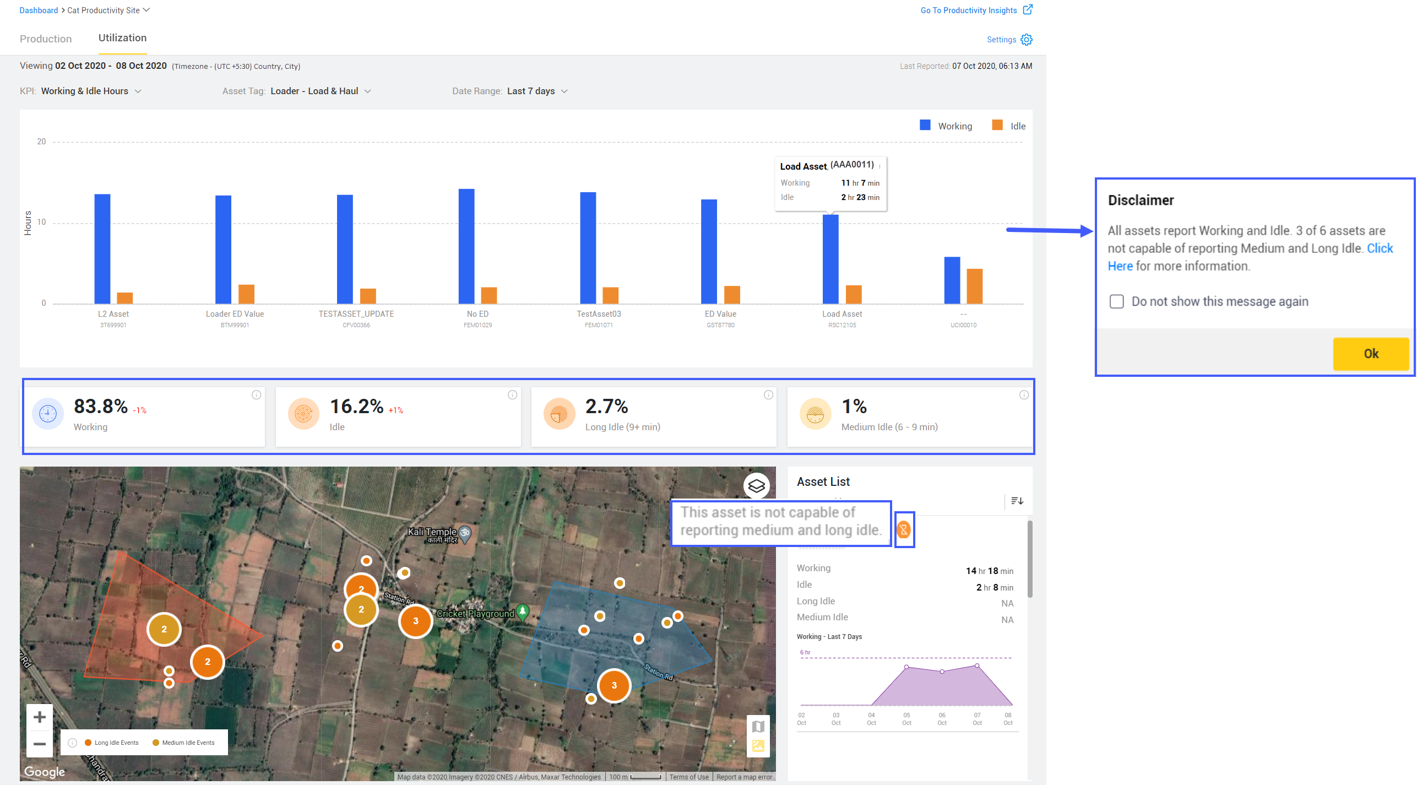Screen dimensions: 1417x785
Task: Switch to the Production tab
Action: coord(46,39)
